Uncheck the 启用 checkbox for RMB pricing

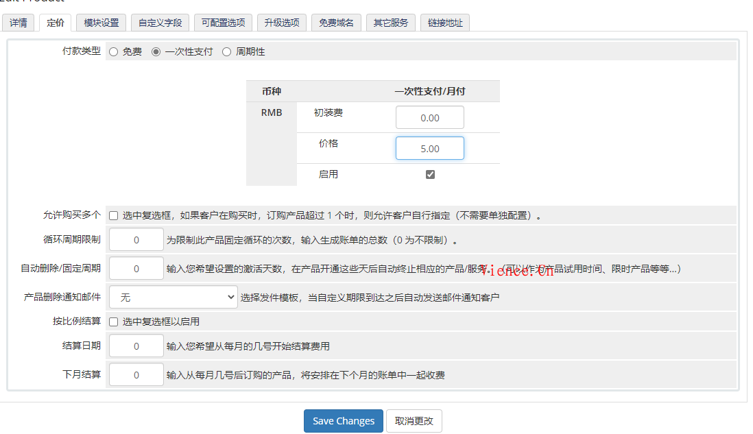430,174
